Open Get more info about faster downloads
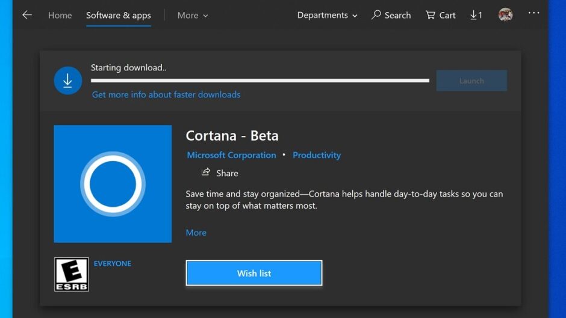The image size is (566, 318). pos(166,94)
